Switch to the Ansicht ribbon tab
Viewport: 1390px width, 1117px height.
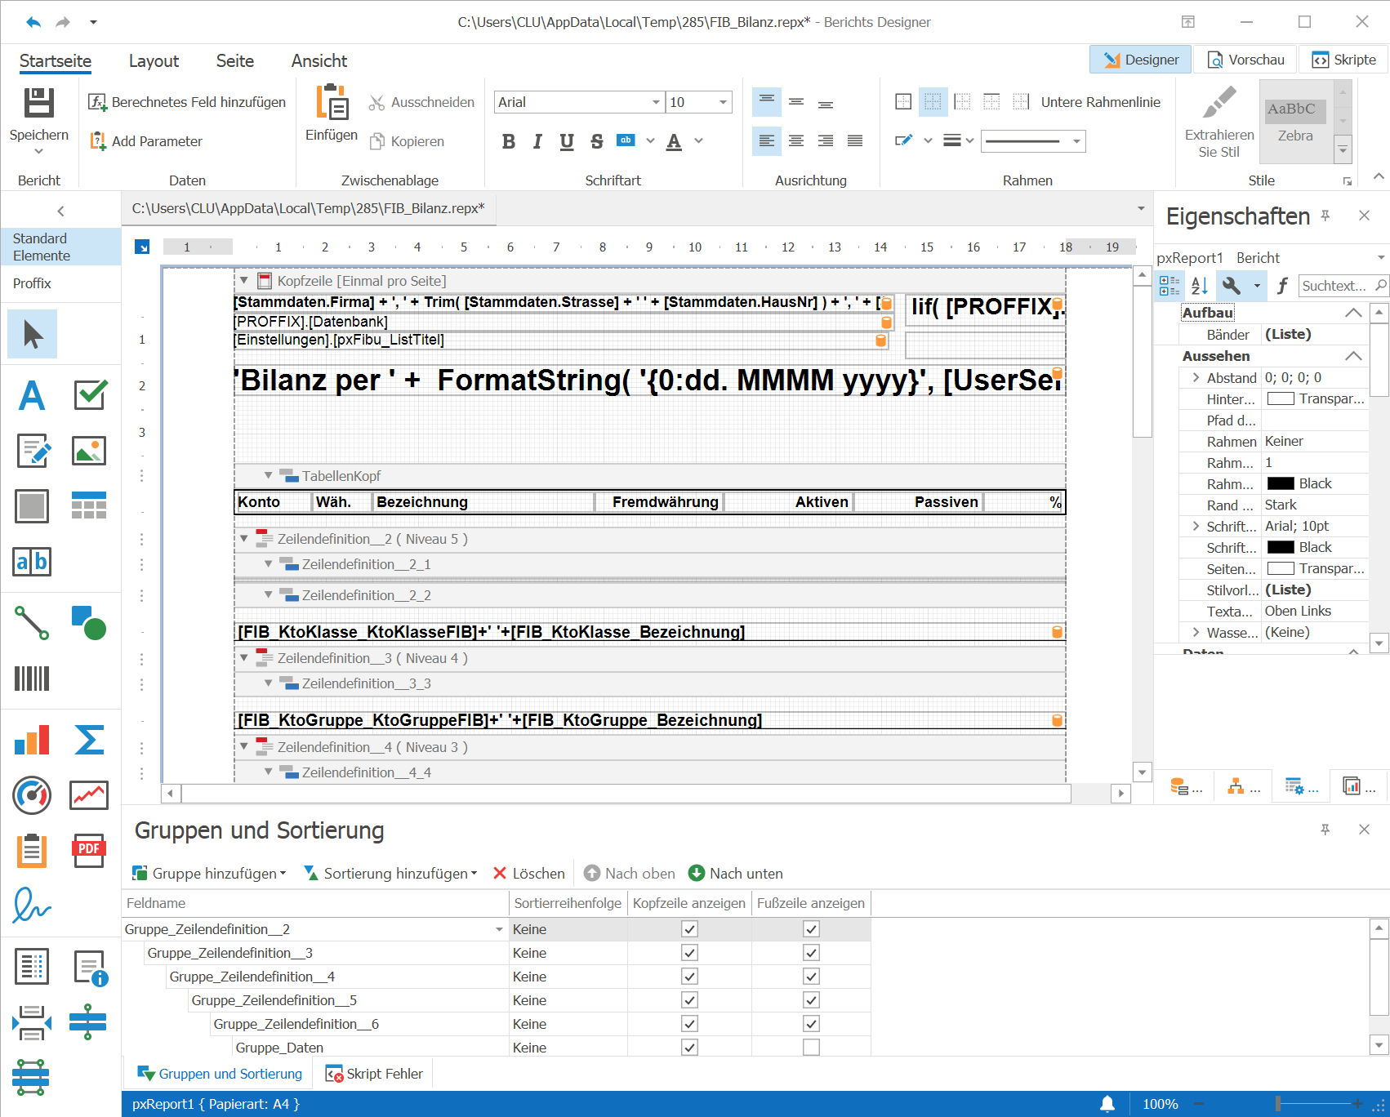click(319, 61)
